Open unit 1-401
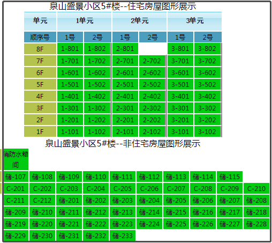 point(70,97)
